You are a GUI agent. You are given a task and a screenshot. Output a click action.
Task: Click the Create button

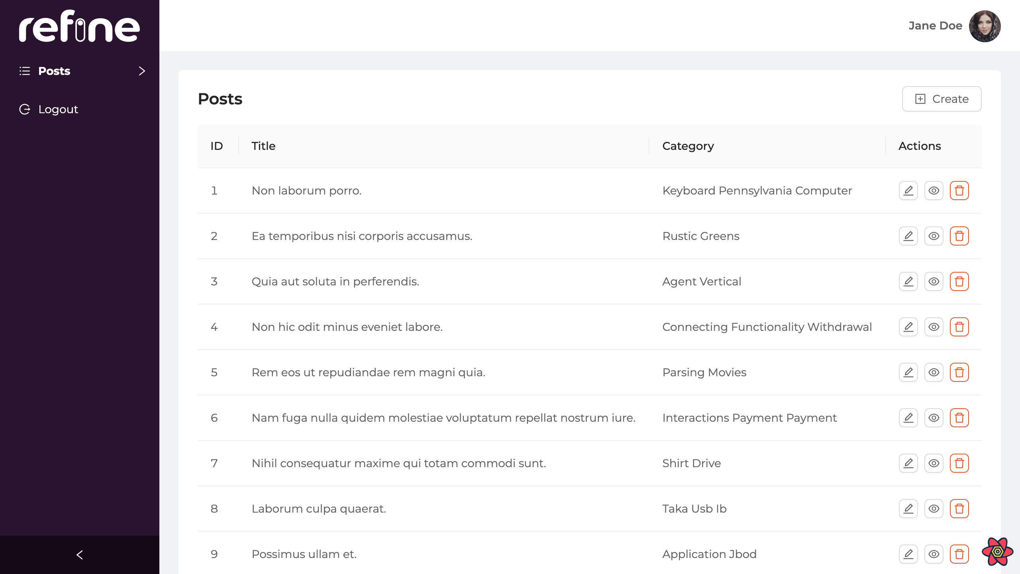pyautogui.click(x=942, y=99)
